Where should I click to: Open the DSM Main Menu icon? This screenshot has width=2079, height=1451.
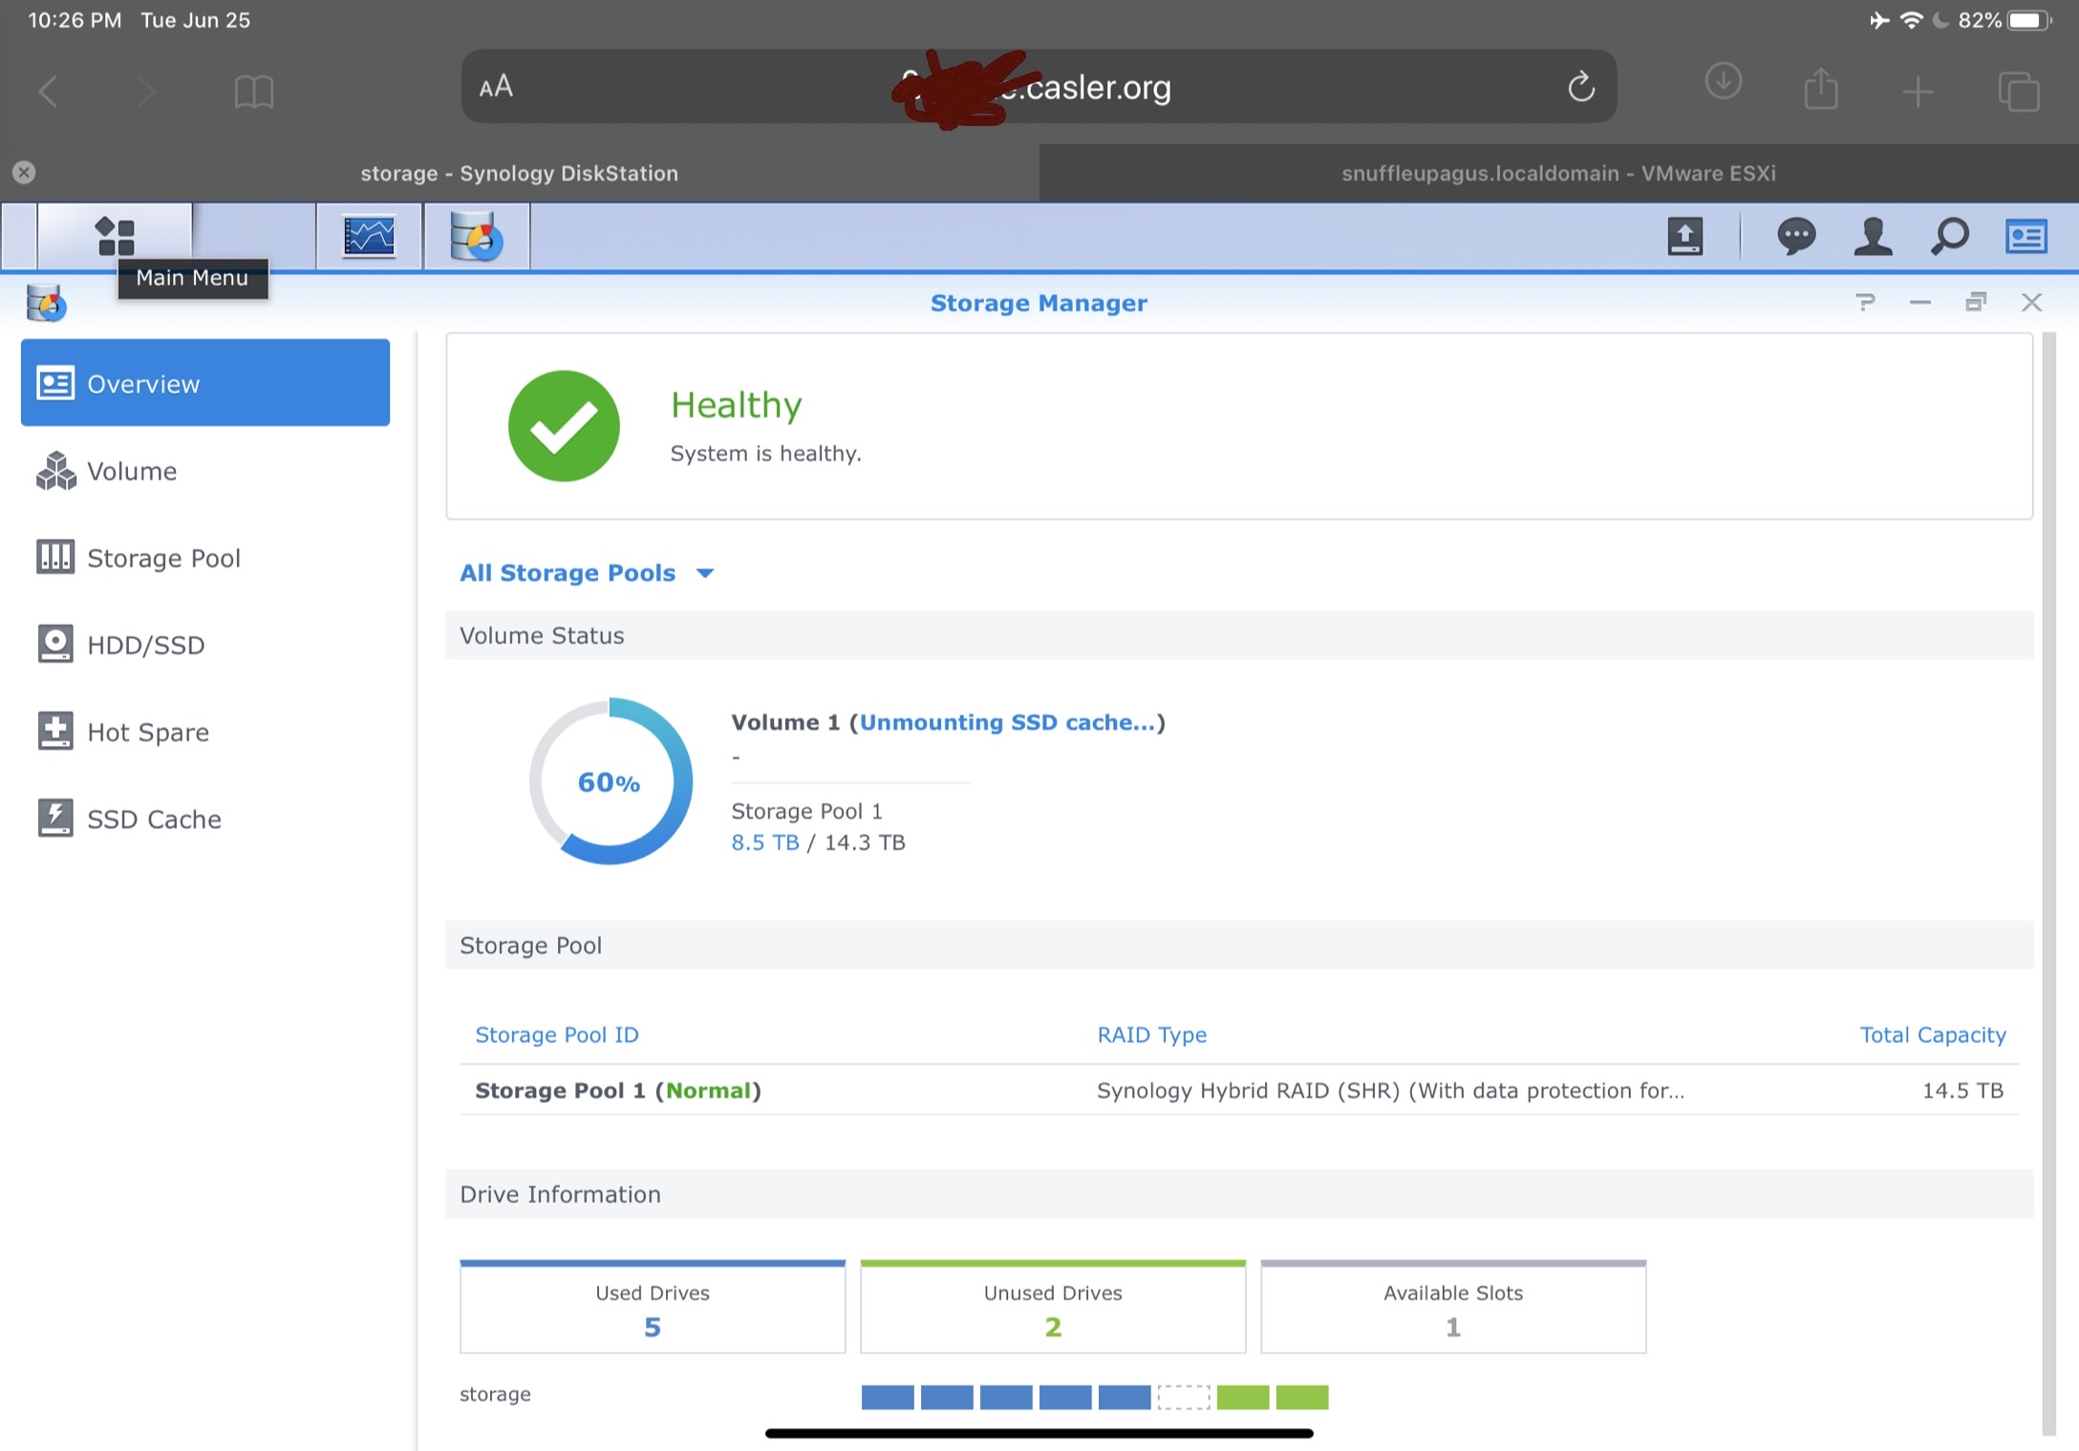coord(115,236)
